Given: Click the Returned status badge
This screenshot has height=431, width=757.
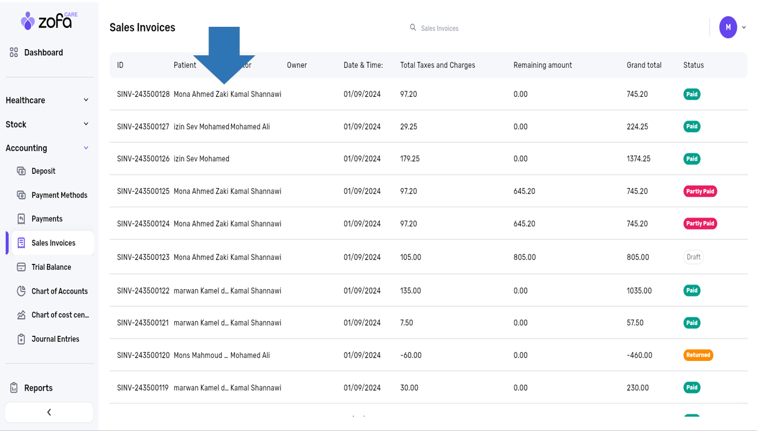Looking at the screenshot, I should click(698, 355).
